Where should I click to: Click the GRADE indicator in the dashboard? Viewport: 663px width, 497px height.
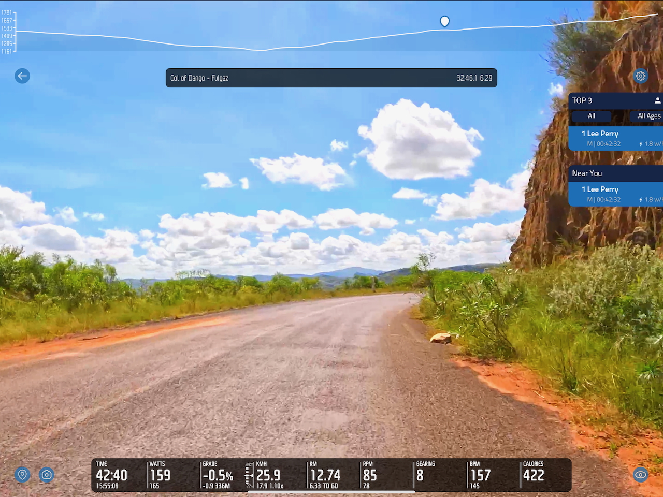[218, 475]
